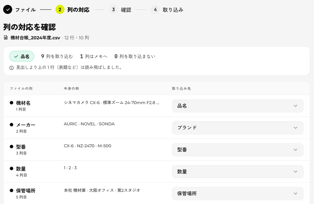
Task: Click the status dot beside メーカー
Action: coord(12,125)
